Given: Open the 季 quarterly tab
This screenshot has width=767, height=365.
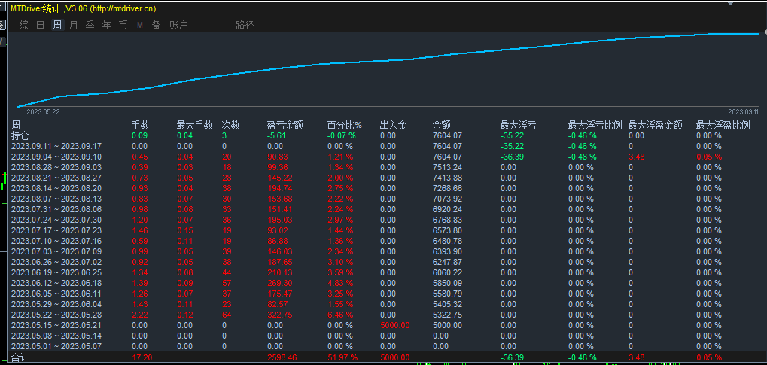Looking at the screenshot, I should [x=90, y=25].
